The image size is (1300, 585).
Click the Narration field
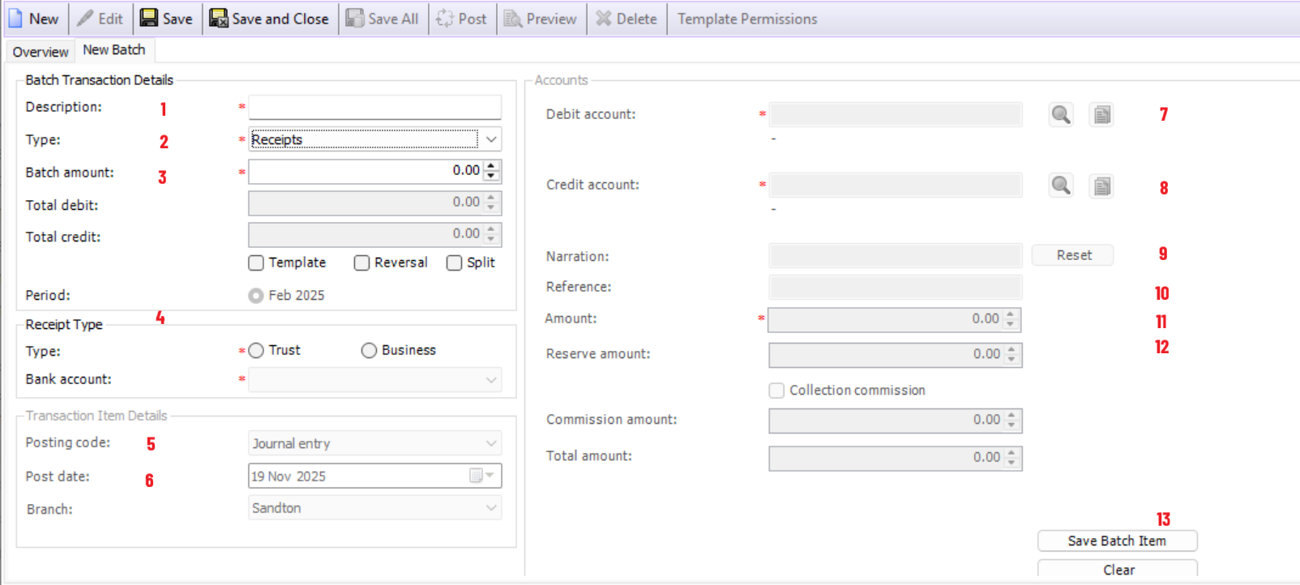[x=895, y=256]
